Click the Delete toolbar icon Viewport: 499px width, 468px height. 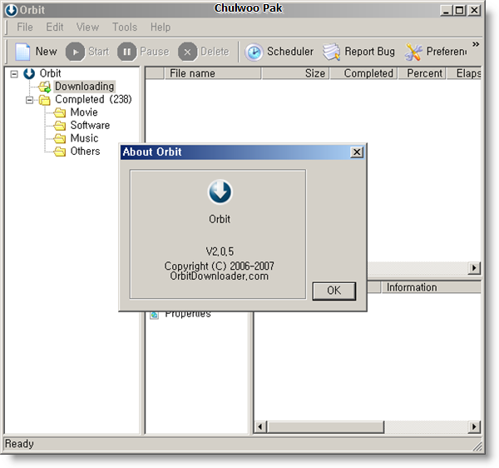[x=188, y=52]
